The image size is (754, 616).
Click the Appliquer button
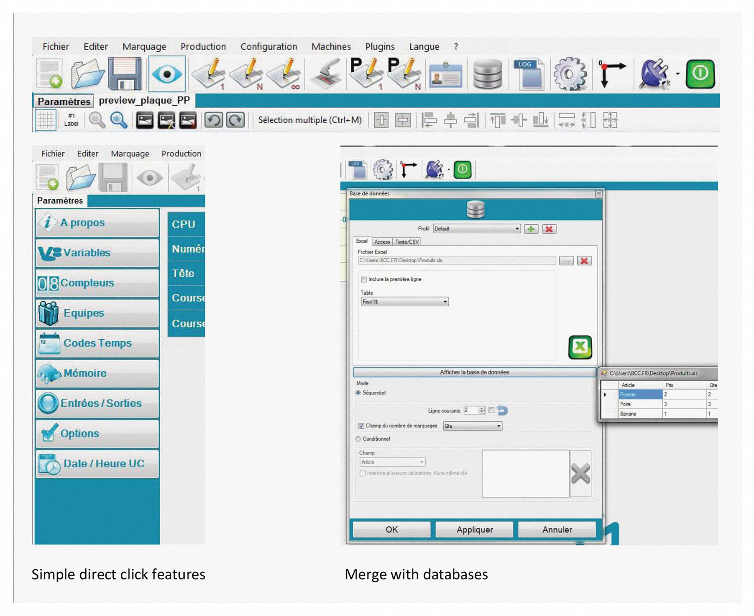pos(474,530)
